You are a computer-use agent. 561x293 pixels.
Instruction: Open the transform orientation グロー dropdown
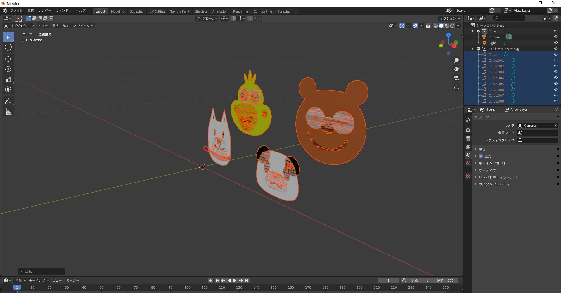click(207, 18)
